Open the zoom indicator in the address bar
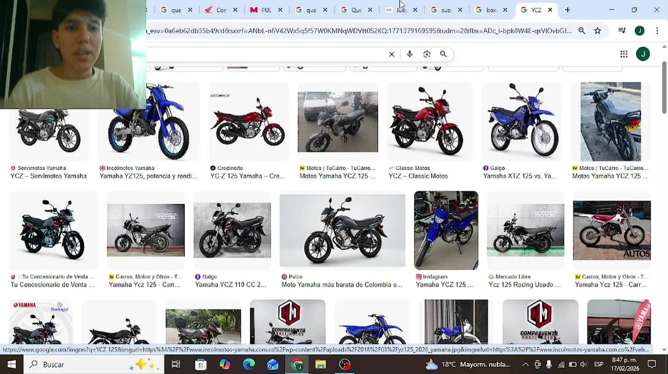The width and height of the screenshot is (668, 374). (582, 31)
